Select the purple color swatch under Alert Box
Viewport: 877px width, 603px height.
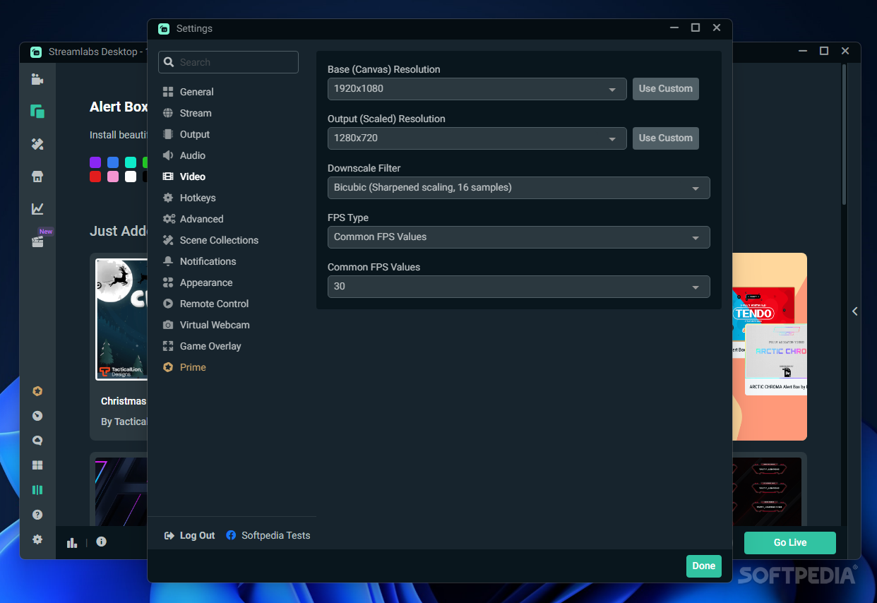click(95, 162)
